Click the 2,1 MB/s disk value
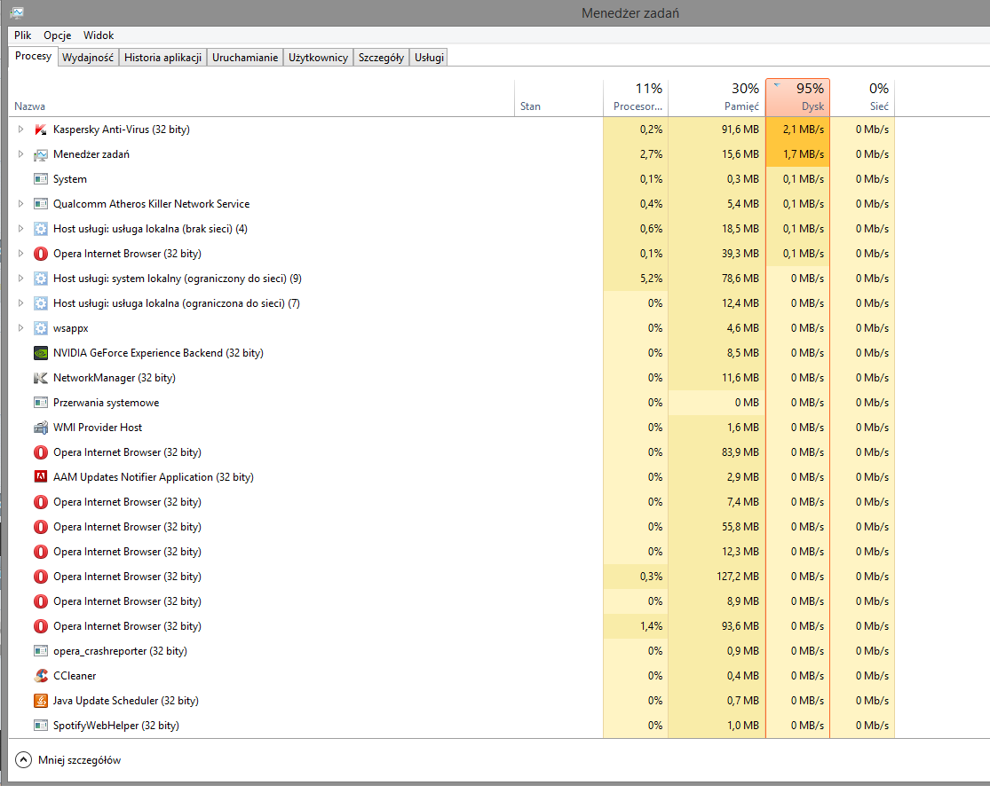 pyautogui.click(x=804, y=130)
